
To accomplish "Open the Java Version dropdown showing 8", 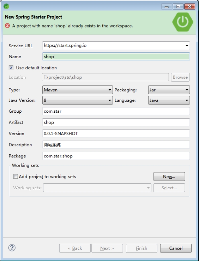I will (x=77, y=100).
